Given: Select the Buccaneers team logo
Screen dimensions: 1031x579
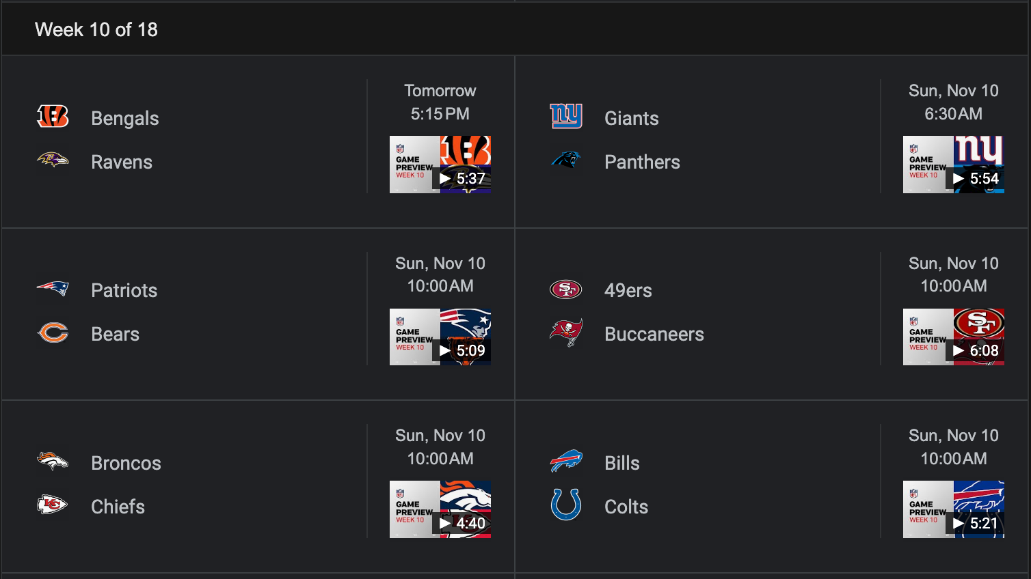Looking at the screenshot, I should (566, 333).
